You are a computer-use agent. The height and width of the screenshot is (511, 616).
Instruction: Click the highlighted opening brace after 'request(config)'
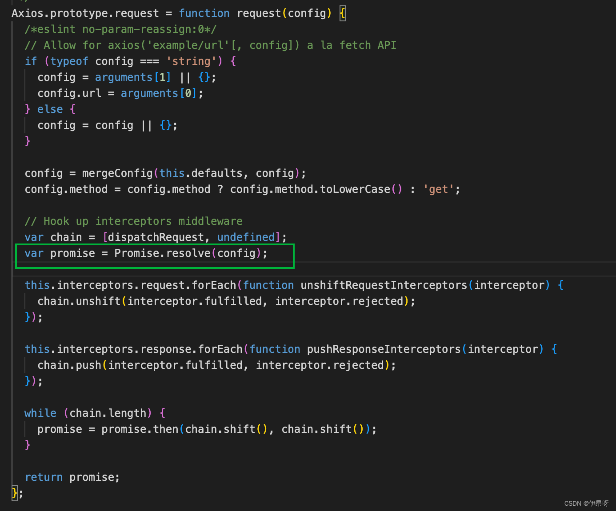coord(342,13)
